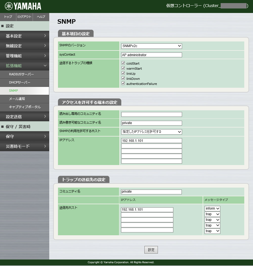
Task: Click the ログアウト tab
Action: (24, 17)
